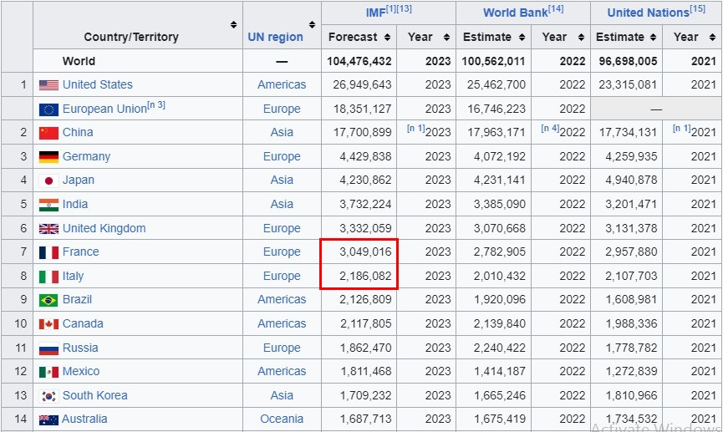This screenshot has width=723, height=432.
Task: Sort by IMF Forecast column
Action: (387, 38)
